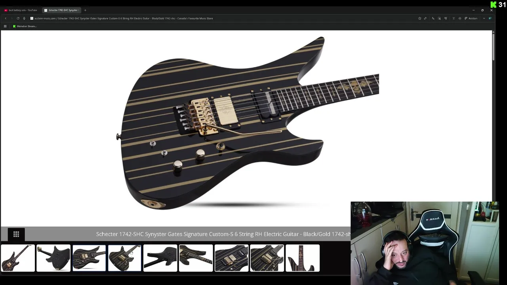Click the page vertical scrollbar thumb

493,47
